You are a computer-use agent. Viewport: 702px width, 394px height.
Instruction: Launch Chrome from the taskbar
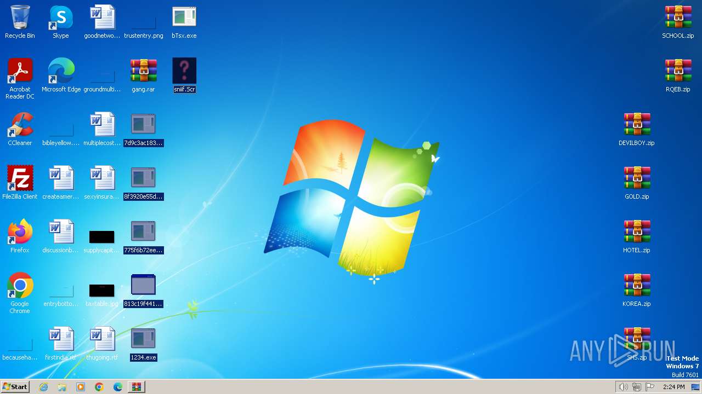click(x=99, y=387)
